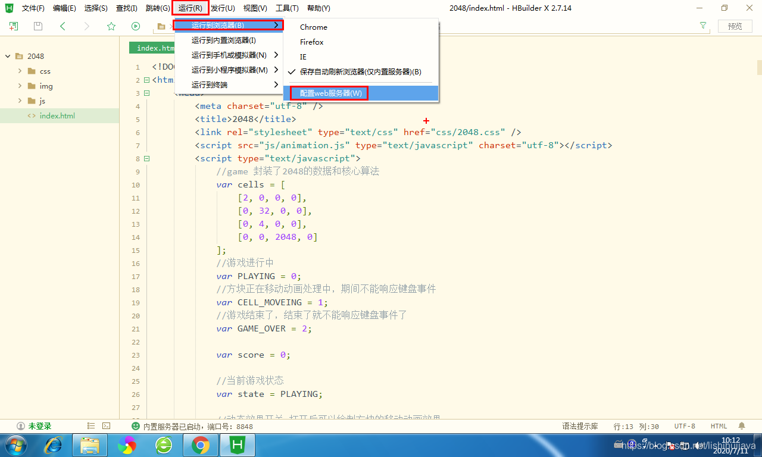Expand the img folder
The image size is (762, 457).
(20, 86)
